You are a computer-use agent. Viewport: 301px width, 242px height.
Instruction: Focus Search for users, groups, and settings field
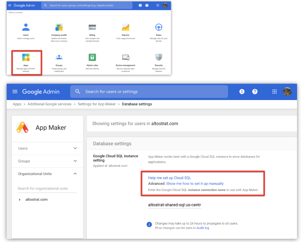click(x=87, y=6)
